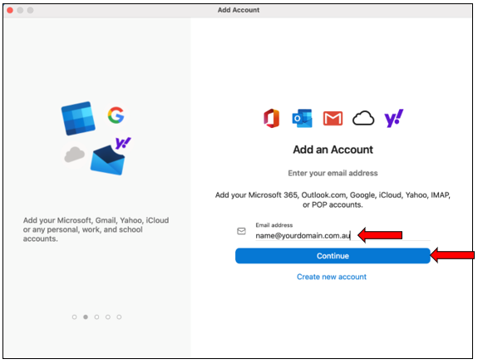Viewport: 478px width, 364px height.
Task: Click the blue Continue button
Action: [x=333, y=256]
